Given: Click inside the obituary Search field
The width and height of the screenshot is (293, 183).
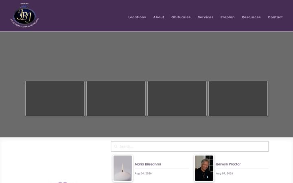Looking at the screenshot, I should pos(190,146).
